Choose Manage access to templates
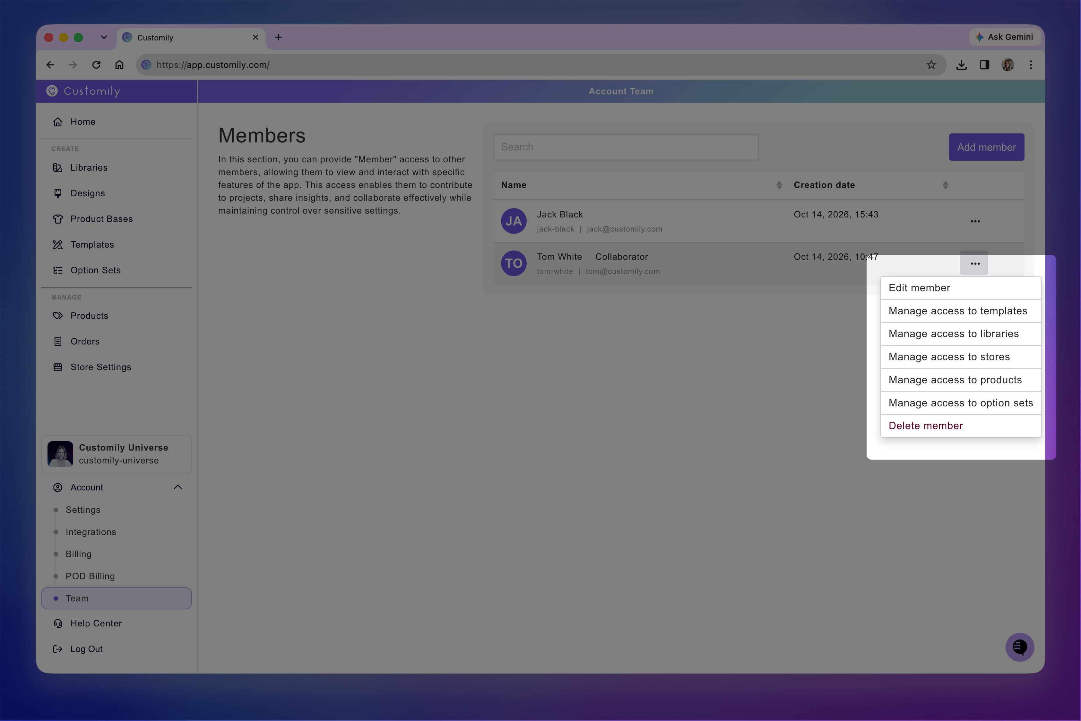1081x721 pixels. [x=961, y=311]
